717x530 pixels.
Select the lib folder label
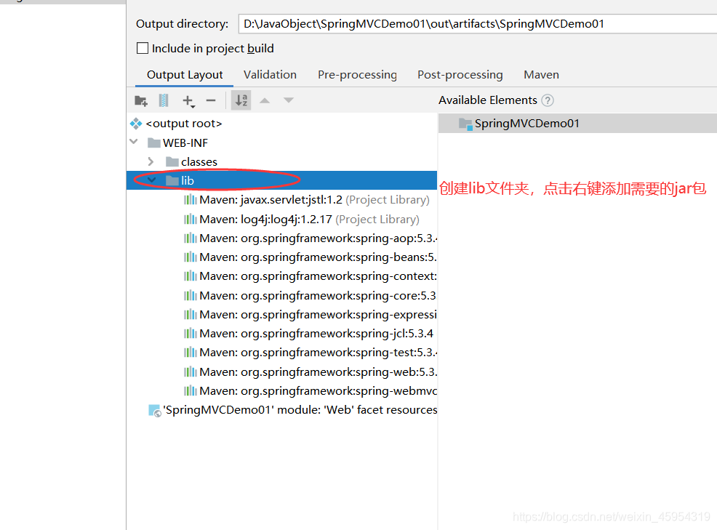click(187, 180)
